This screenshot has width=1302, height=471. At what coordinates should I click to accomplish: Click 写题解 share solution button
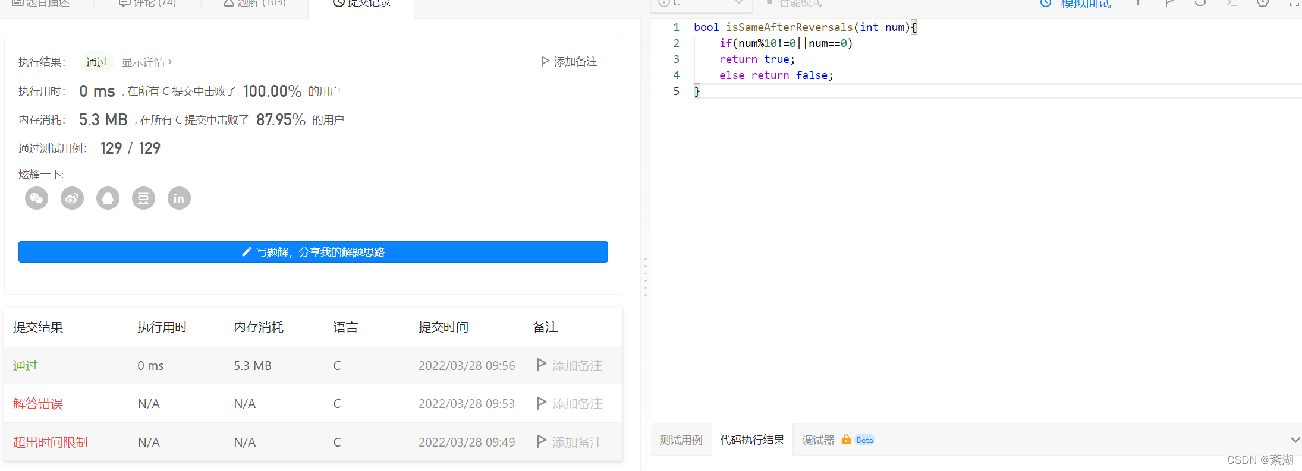click(x=313, y=252)
